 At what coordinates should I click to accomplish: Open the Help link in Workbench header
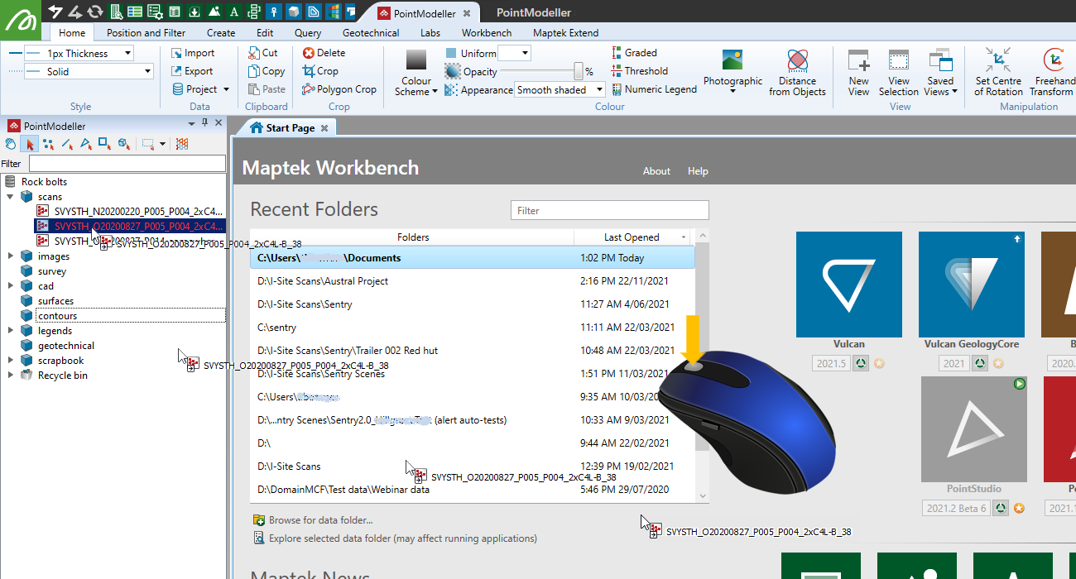click(698, 171)
